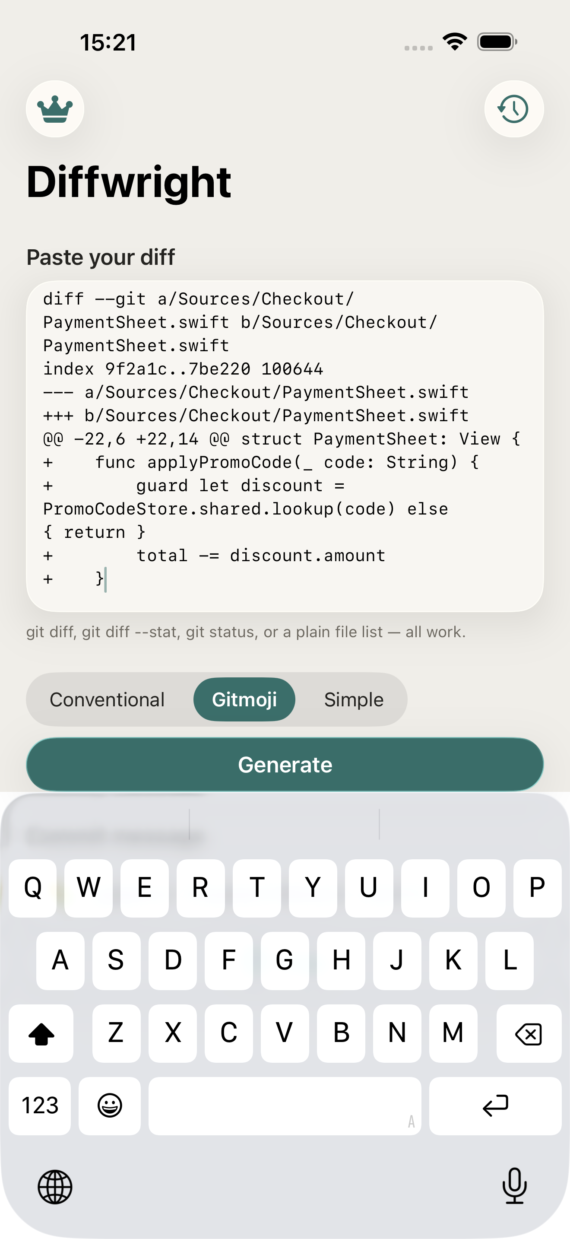
Task: Tap the X key
Action: (173, 1033)
